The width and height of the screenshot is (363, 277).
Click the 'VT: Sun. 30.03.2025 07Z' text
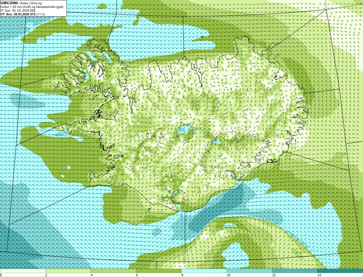tap(18, 14)
